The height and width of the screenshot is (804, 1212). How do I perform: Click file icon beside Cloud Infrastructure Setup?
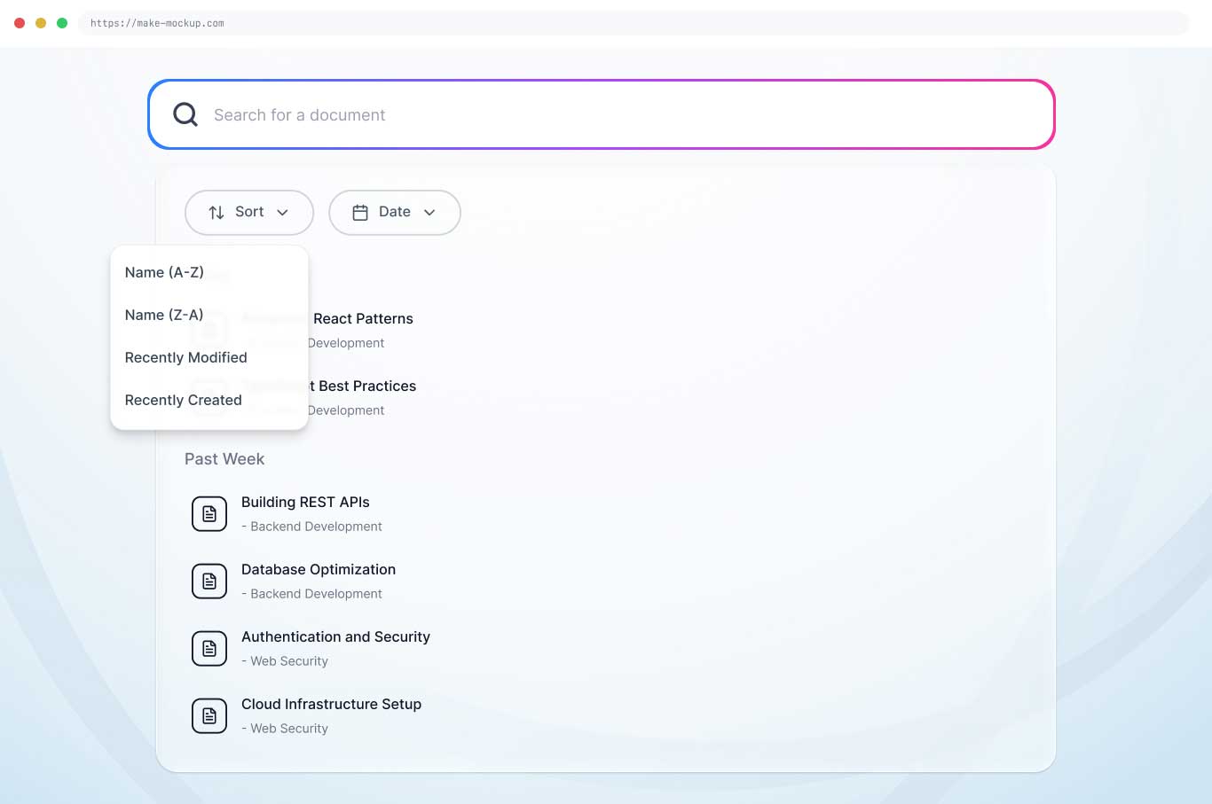[209, 716]
